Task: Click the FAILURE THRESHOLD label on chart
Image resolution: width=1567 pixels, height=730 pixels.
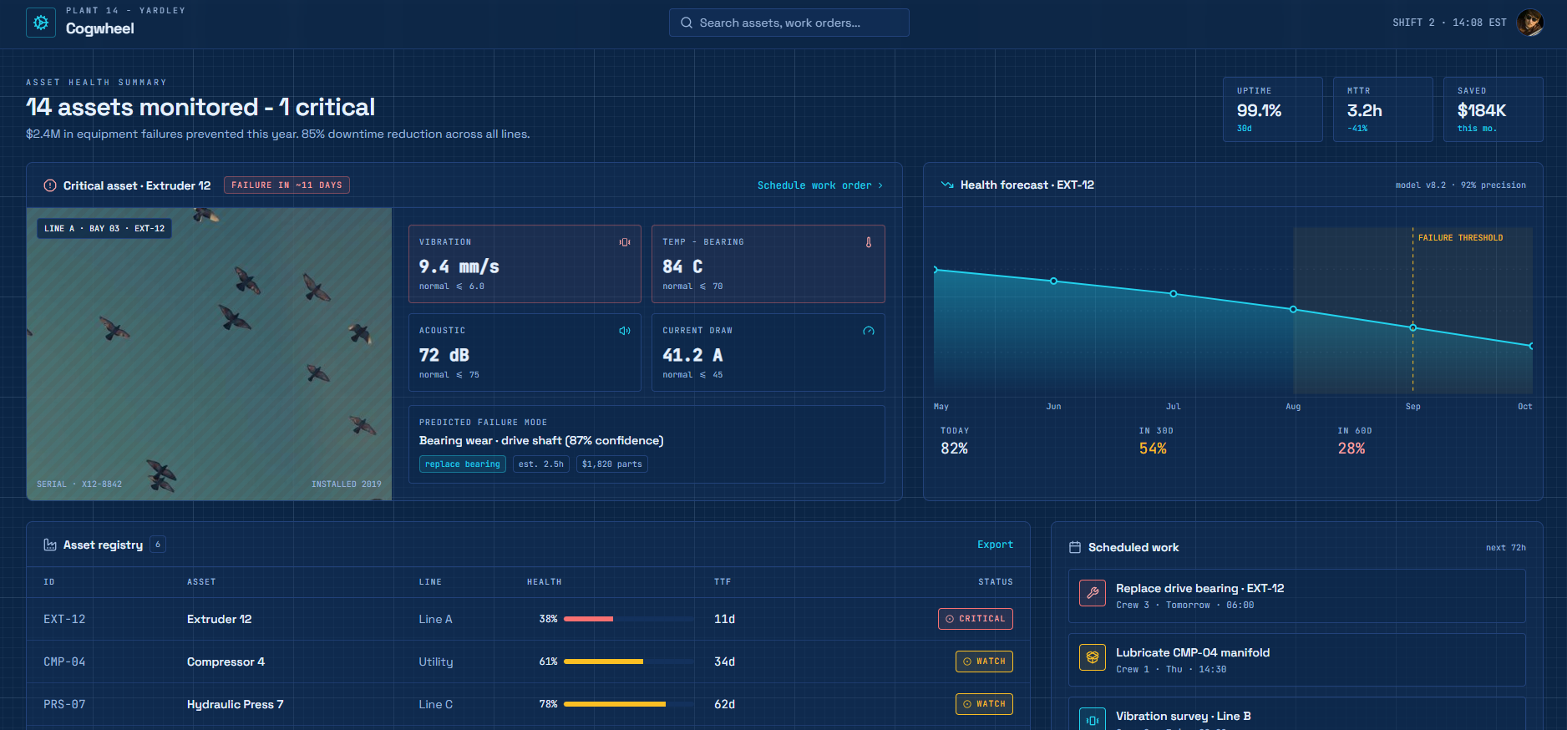Action: point(1460,238)
